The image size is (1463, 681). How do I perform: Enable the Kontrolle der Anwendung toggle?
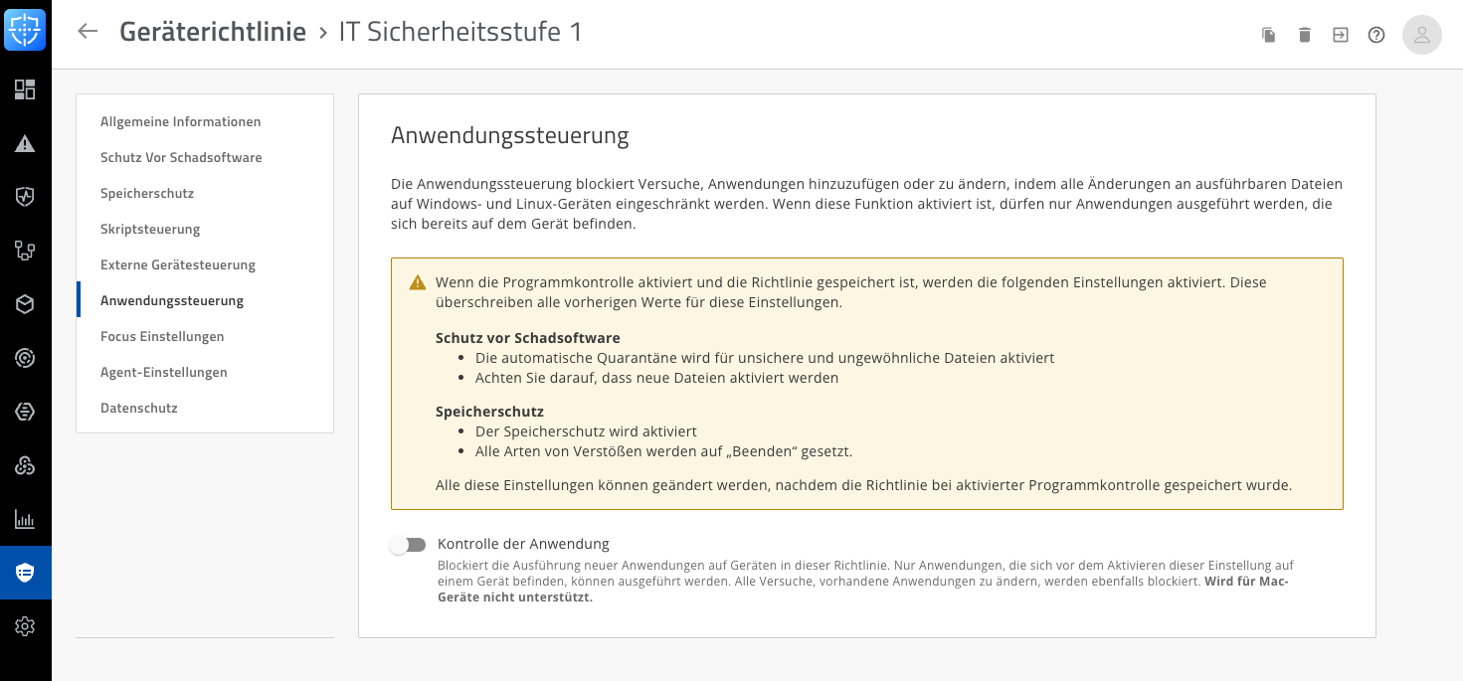coord(408,545)
